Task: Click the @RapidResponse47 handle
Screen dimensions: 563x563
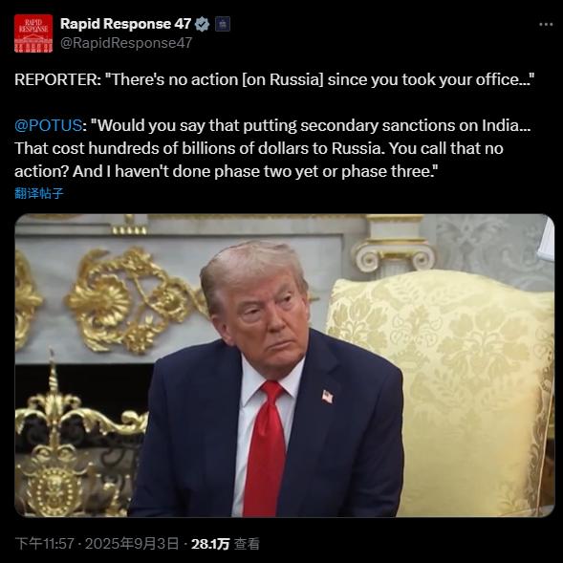Action: tap(126, 43)
